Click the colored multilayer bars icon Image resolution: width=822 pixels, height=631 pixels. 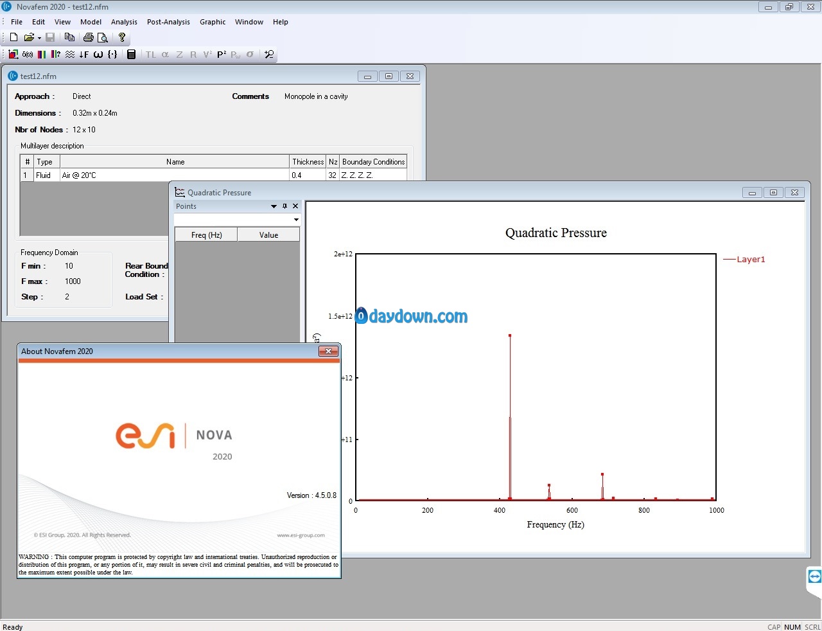pyautogui.click(x=42, y=55)
